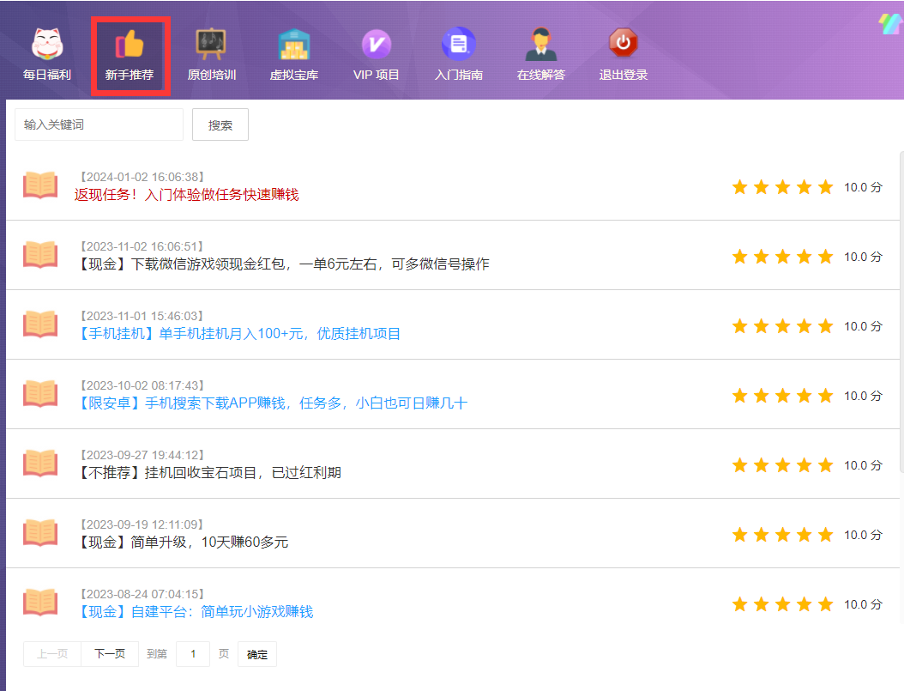Go to next page with 下一页
904x691 pixels.
110,653
